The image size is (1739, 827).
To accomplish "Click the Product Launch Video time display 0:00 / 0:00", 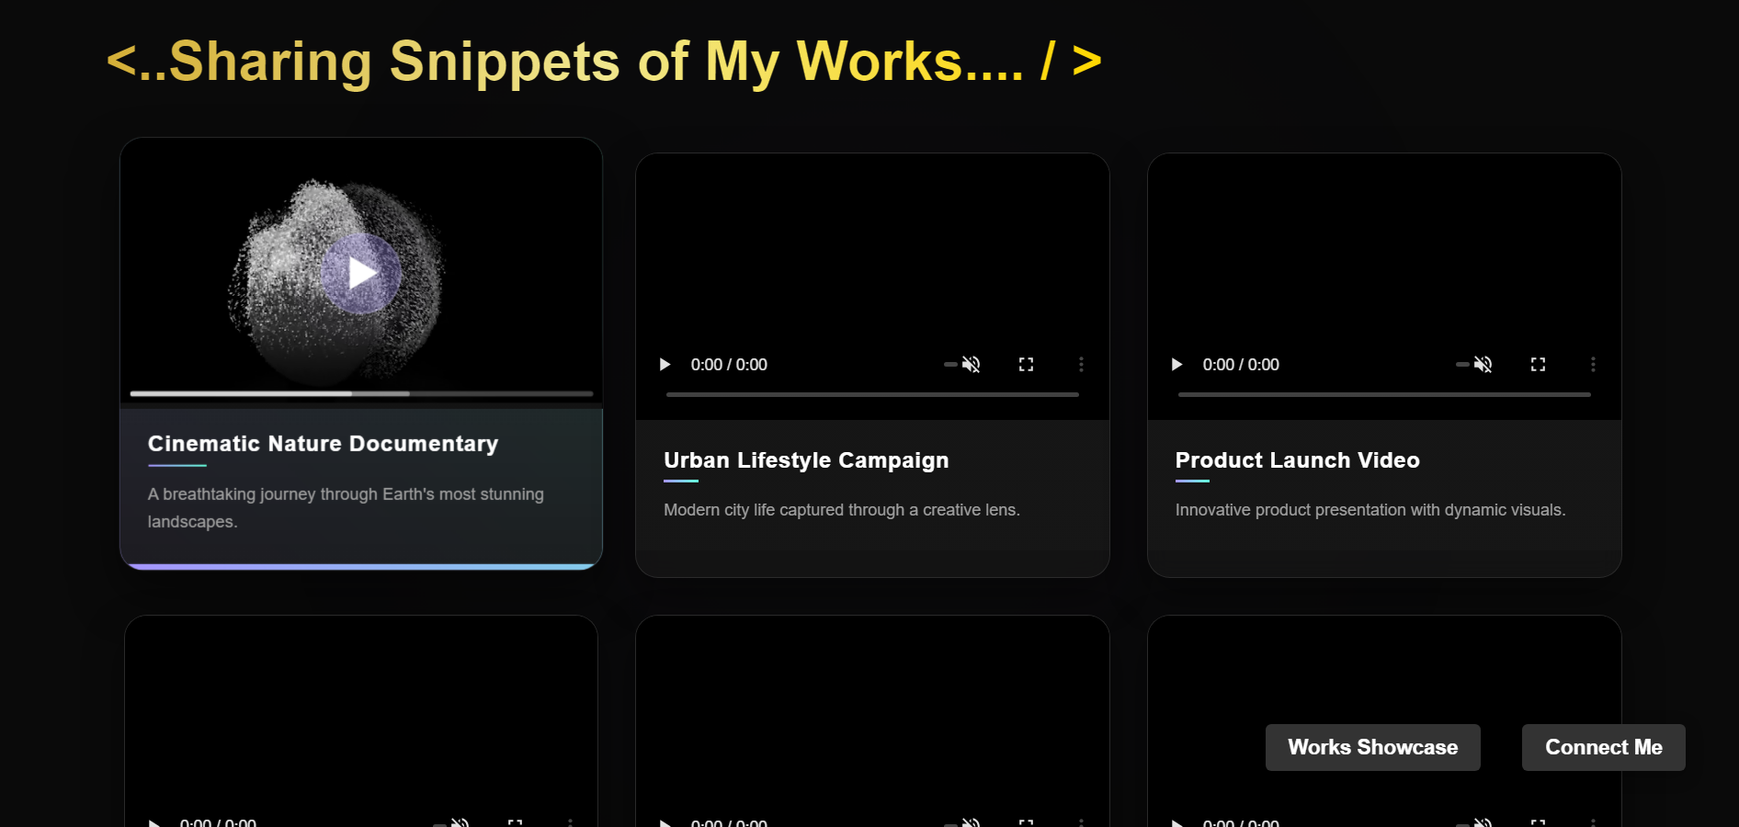I will click(x=1241, y=365).
